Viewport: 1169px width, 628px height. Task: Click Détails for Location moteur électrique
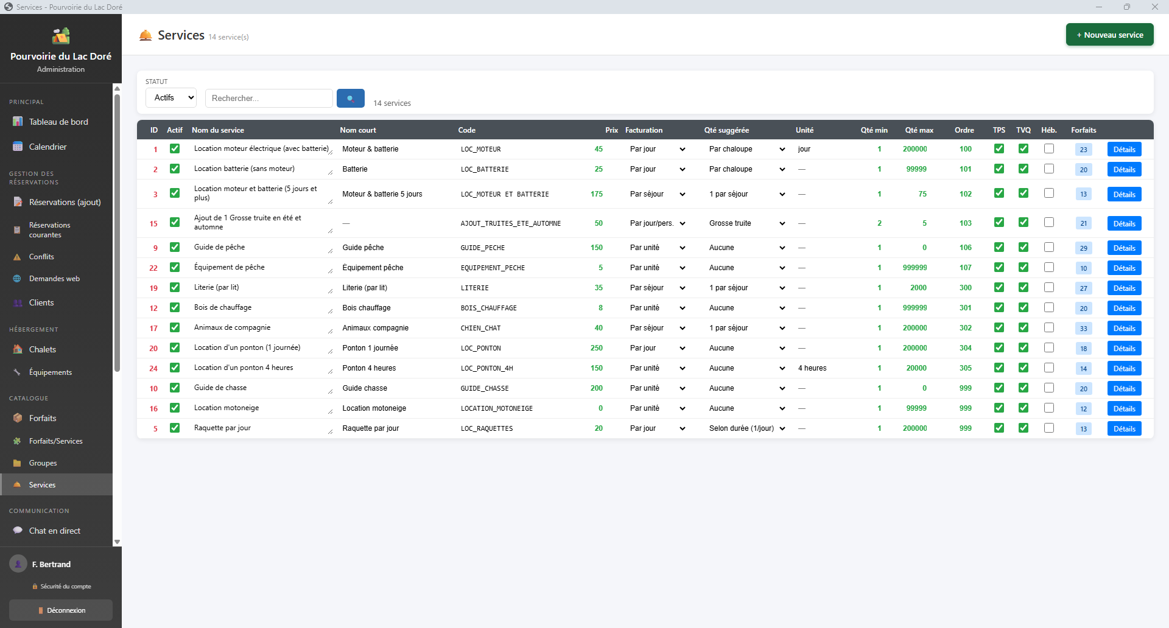pos(1124,150)
